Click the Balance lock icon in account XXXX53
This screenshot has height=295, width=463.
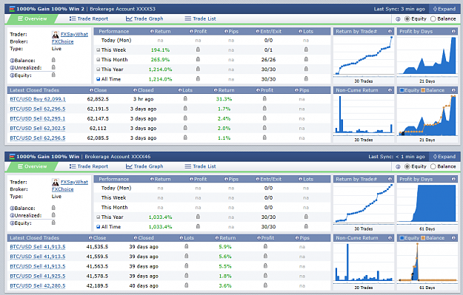(53, 60)
